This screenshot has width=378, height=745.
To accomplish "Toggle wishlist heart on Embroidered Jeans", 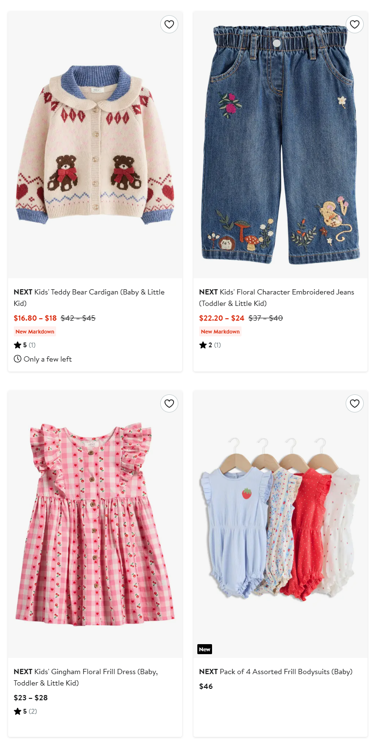I will [355, 24].
